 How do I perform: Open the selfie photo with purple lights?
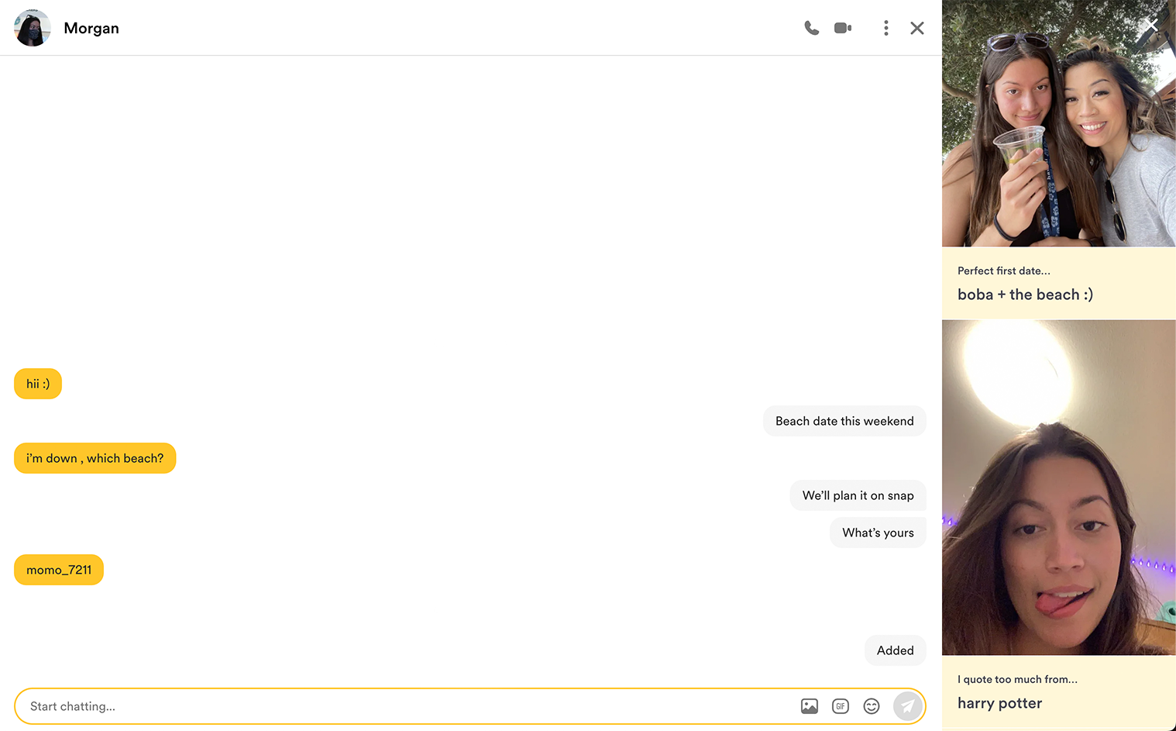[1058, 488]
